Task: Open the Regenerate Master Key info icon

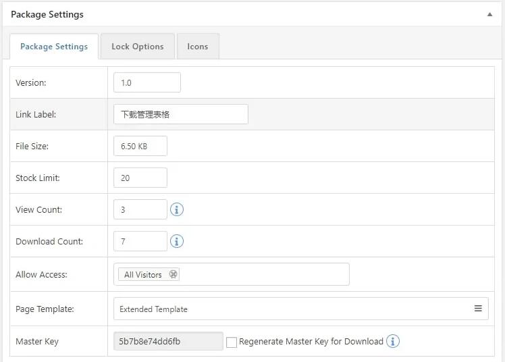Action: coord(393,341)
